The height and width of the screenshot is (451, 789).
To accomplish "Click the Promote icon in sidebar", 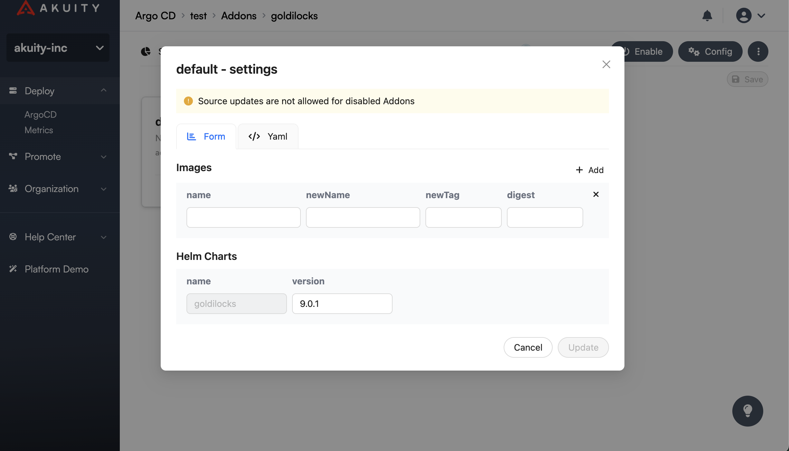I will click(13, 156).
